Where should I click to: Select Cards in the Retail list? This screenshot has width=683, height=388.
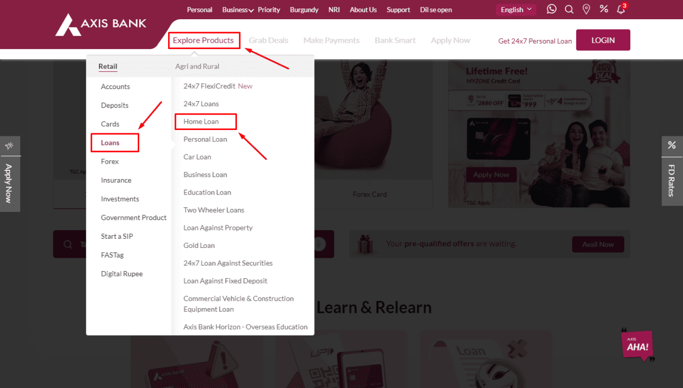point(110,124)
